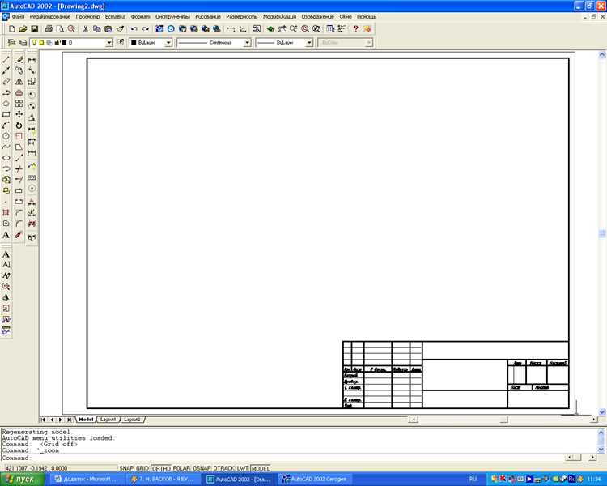The width and height of the screenshot is (607, 486).
Task: Toggle POLAR tracking in status bar
Action: 182,468
